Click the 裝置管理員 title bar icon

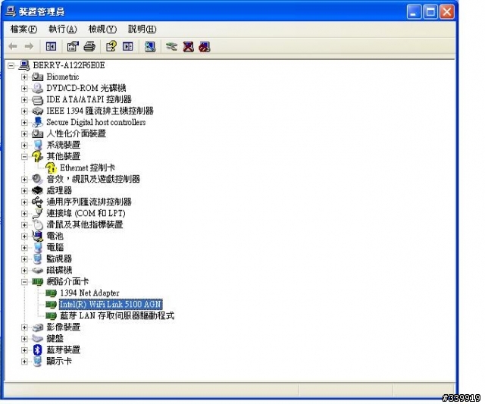(11, 11)
